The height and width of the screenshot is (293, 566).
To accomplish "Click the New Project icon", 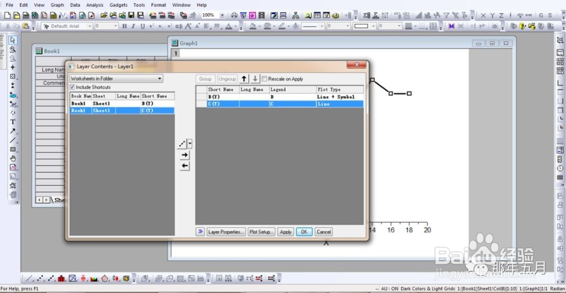I will (7, 15).
